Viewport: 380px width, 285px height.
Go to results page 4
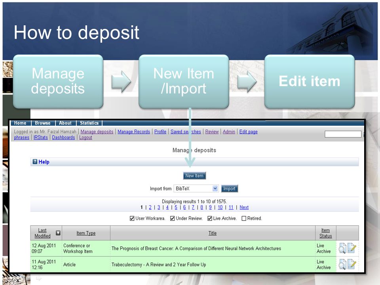click(167, 207)
